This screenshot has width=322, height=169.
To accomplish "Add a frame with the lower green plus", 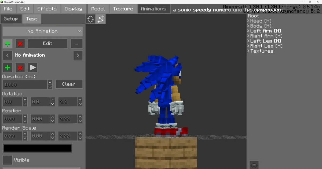I will [8, 68].
